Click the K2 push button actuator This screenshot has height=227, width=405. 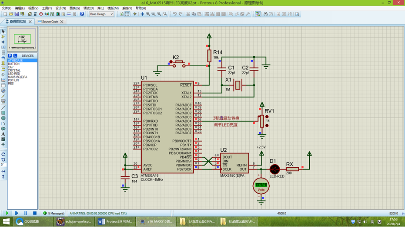(x=171, y=62)
